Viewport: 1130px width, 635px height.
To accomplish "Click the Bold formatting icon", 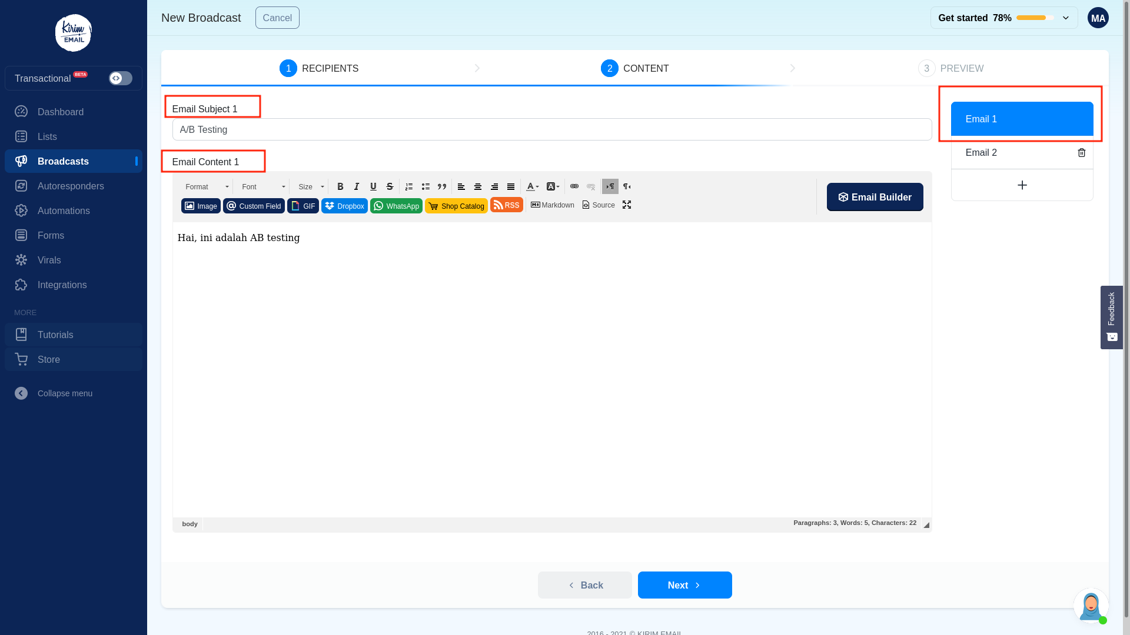I will tap(340, 186).
